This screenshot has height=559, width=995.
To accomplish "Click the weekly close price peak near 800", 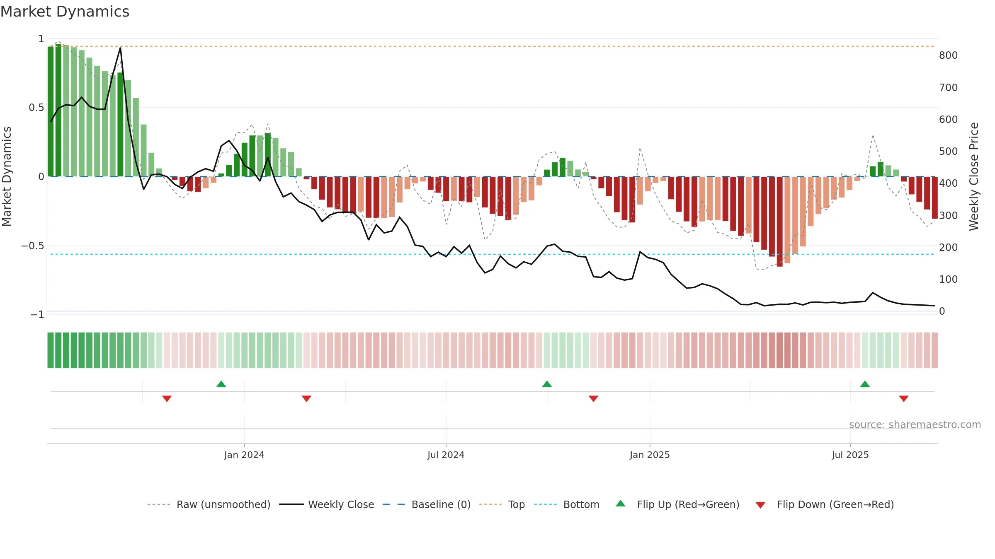I will coord(120,48).
